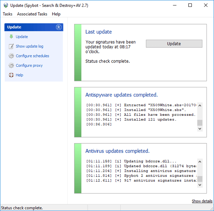This screenshot has height=211, width=214.
Task: Click the 'Last update' heading
Action: pos(98,32)
